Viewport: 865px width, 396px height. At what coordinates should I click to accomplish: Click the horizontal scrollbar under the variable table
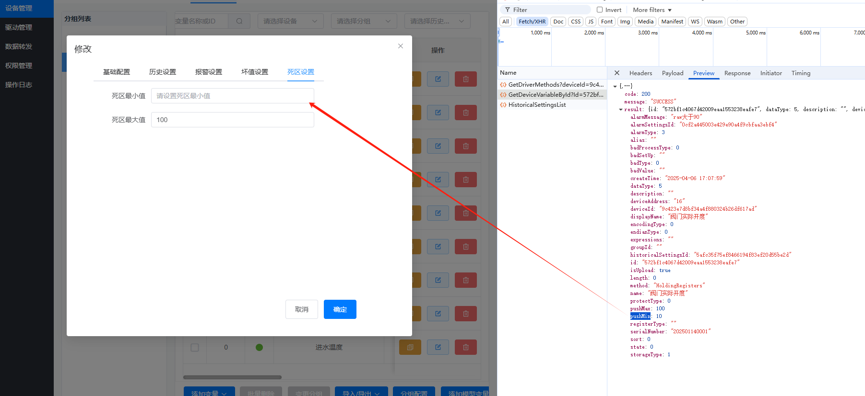click(x=232, y=377)
